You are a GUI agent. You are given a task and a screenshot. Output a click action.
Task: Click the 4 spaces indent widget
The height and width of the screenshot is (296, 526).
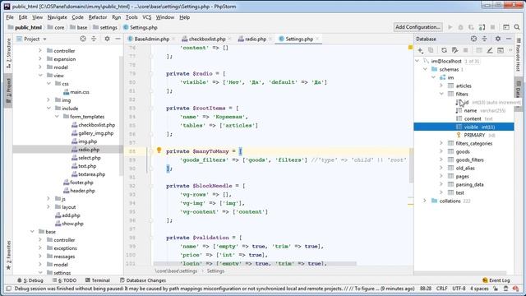tap(479, 289)
